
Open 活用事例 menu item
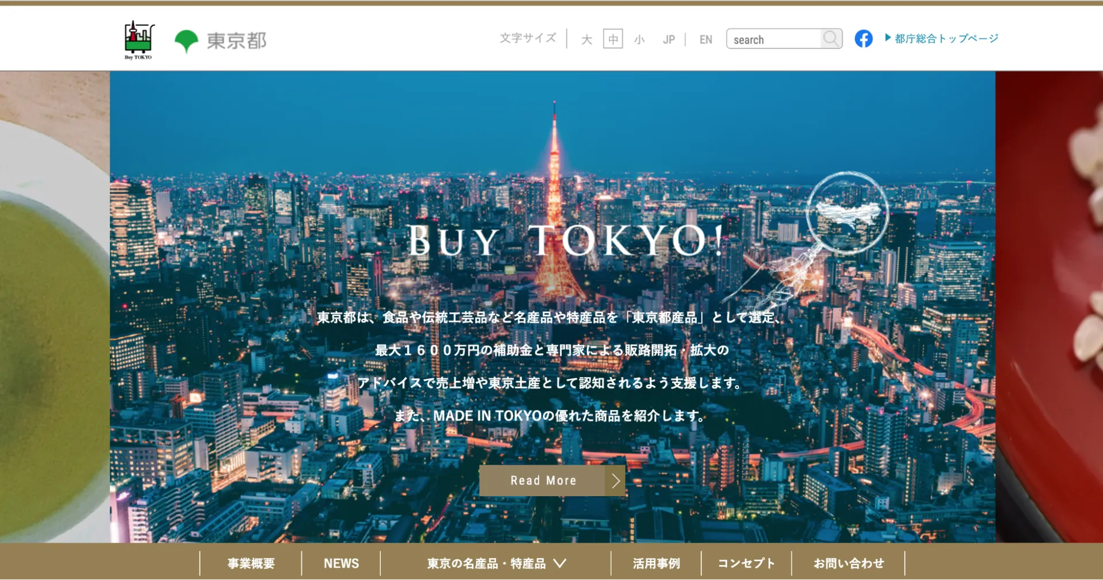tap(656, 563)
